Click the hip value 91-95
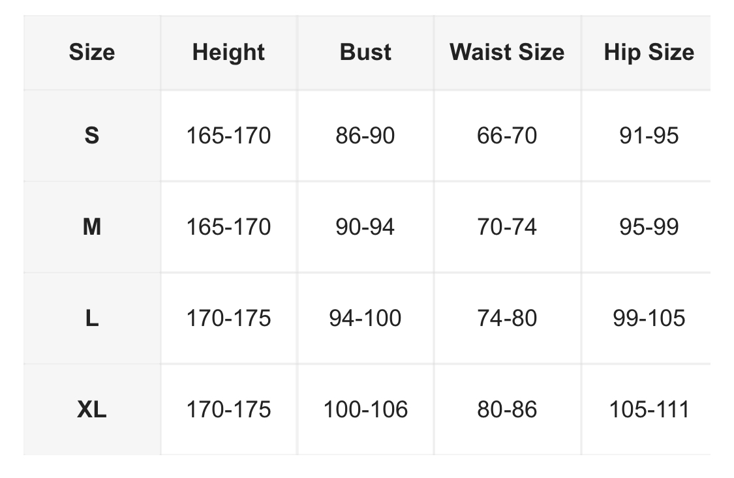Viewport: 734px width, 478px height. click(649, 136)
